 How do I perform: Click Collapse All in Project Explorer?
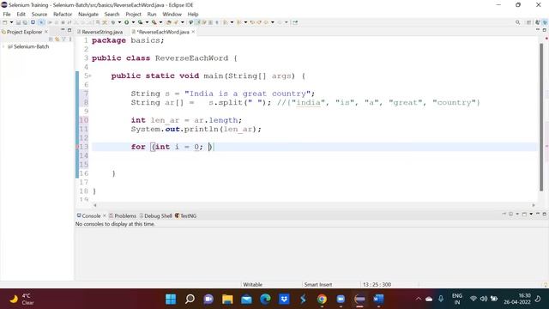(51, 39)
